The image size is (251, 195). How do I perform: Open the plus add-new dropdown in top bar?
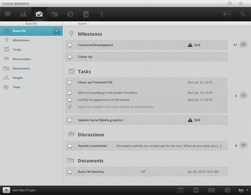click(226, 14)
